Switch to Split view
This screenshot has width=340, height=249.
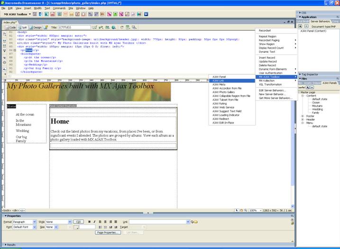tap(22, 27)
